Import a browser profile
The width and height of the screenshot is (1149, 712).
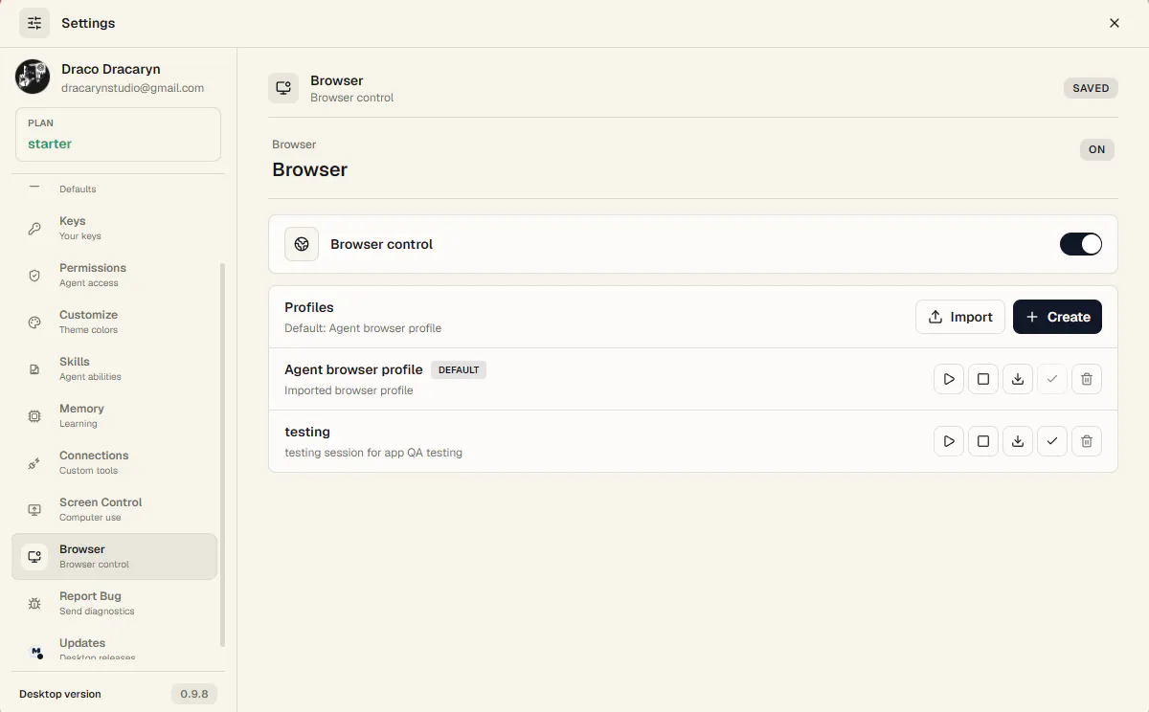(x=960, y=317)
